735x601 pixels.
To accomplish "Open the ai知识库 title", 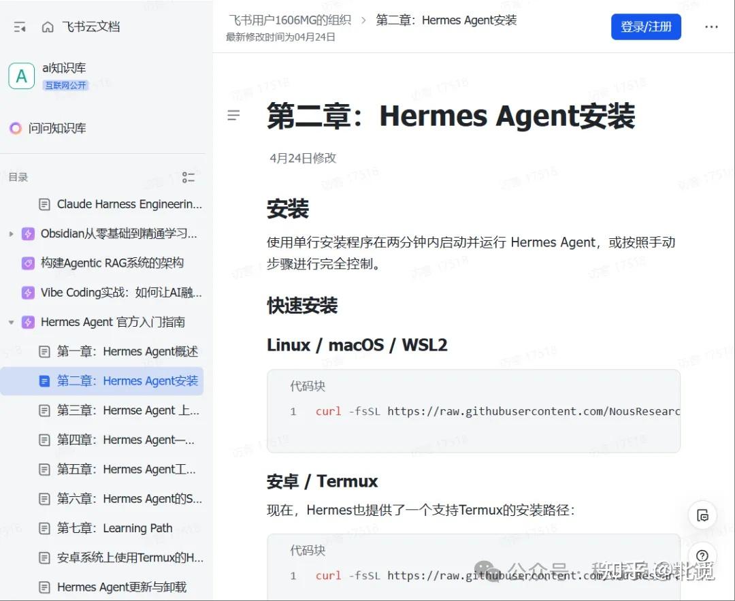I will click(x=64, y=68).
